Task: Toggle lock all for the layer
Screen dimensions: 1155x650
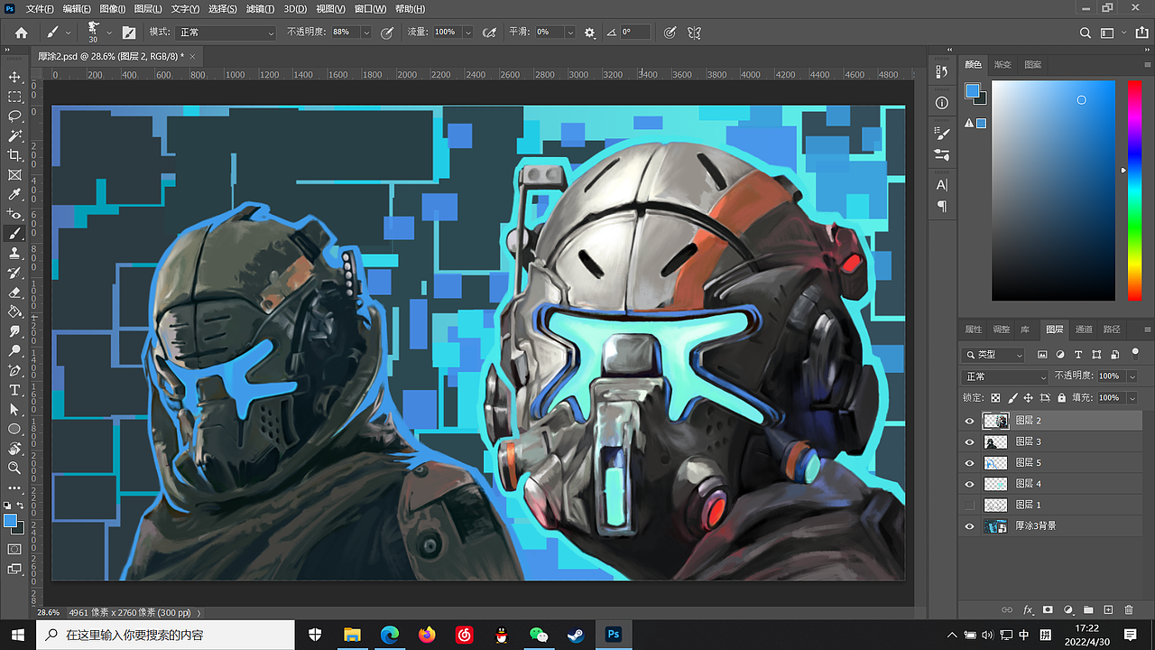Action: [x=1061, y=397]
